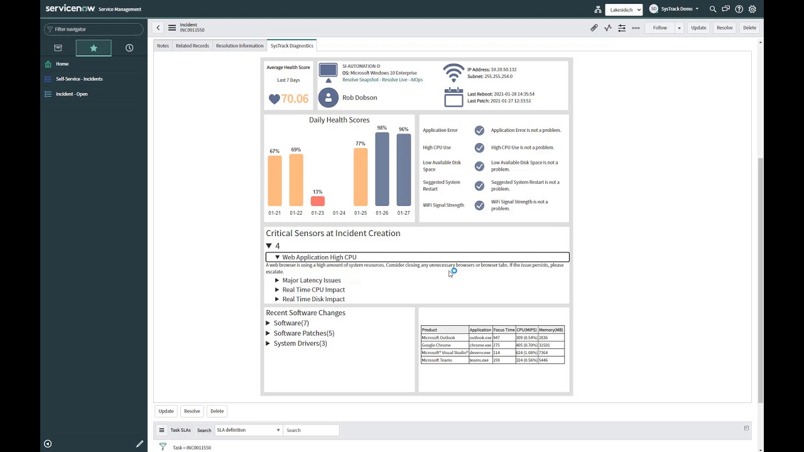This screenshot has width=804, height=452.
Task: Open the activity stream icon
Action: click(x=608, y=28)
